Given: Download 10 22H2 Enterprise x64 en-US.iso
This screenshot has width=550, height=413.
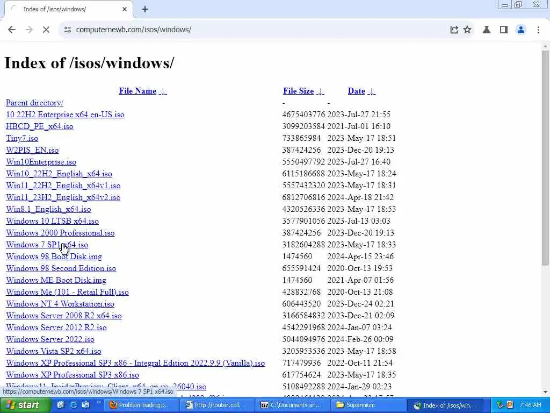Looking at the screenshot, I should pyautogui.click(x=65, y=115).
